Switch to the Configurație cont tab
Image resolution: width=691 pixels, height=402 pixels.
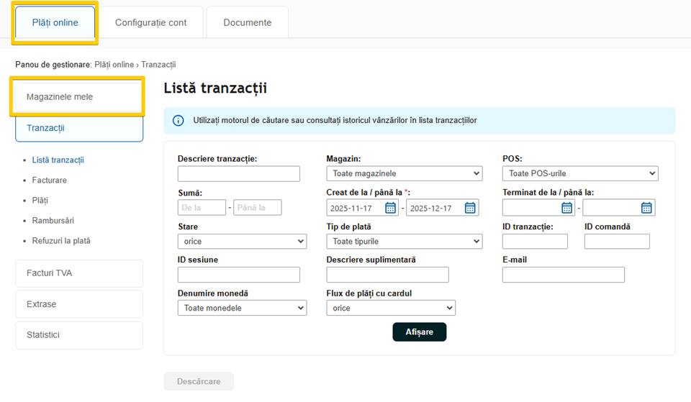150,22
